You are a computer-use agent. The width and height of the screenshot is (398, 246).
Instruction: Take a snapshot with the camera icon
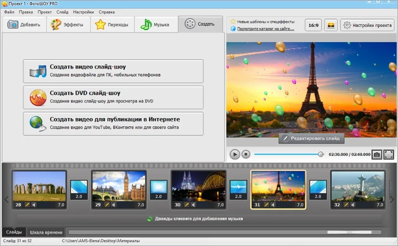pos(377,154)
